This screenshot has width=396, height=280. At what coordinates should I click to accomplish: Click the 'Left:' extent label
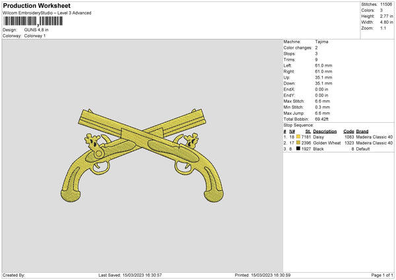(287, 65)
